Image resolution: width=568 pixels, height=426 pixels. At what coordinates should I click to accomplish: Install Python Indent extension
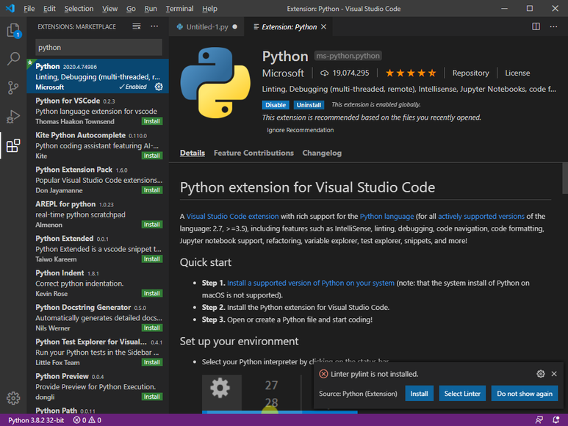pyautogui.click(x=152, y=293)
